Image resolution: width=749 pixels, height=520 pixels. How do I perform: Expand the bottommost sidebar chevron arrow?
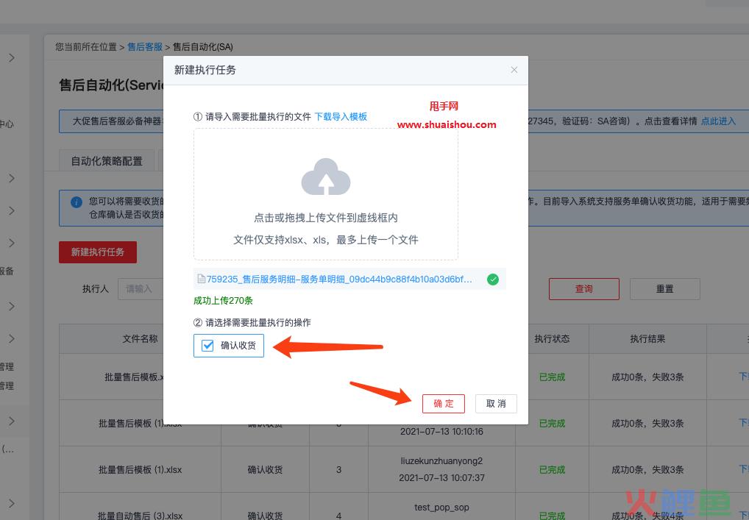coord(12,504)
